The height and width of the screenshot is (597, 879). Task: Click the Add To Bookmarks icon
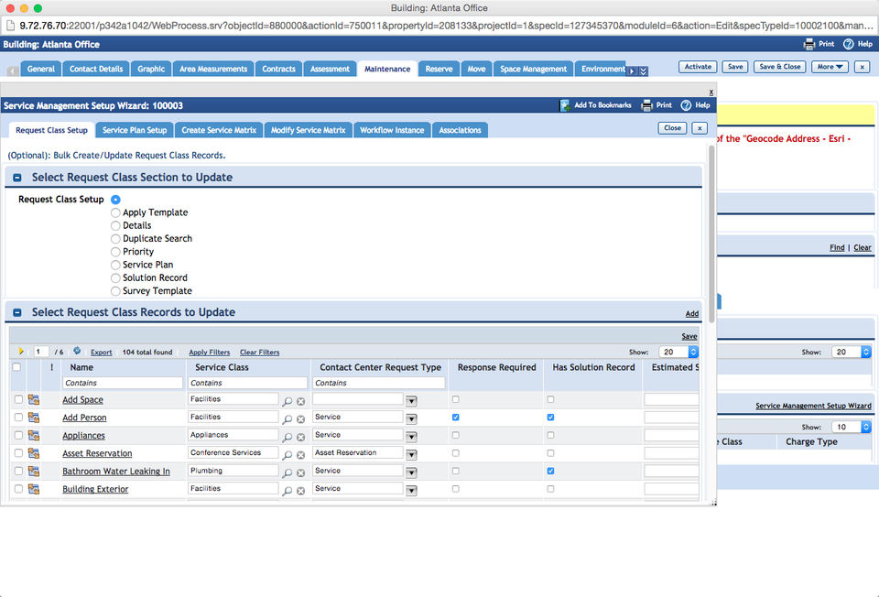(x=565, y=105)
